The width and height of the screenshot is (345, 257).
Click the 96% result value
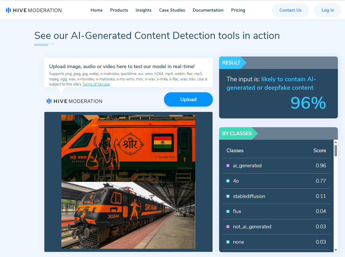click(308, 103)
